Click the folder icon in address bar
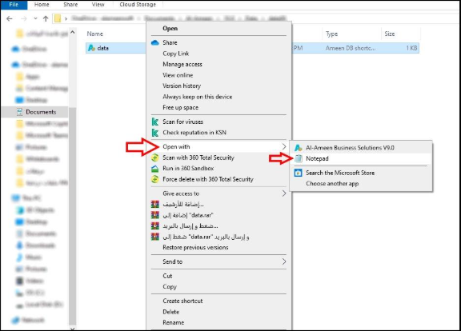Image resolution: width=461 pixels, height=331 pixels. pyautogui.click(x=58, y=18)
